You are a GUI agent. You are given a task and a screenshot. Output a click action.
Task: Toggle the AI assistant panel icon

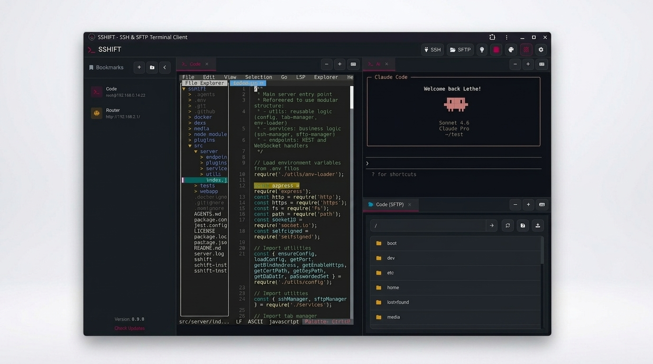(x=525, y=49)
